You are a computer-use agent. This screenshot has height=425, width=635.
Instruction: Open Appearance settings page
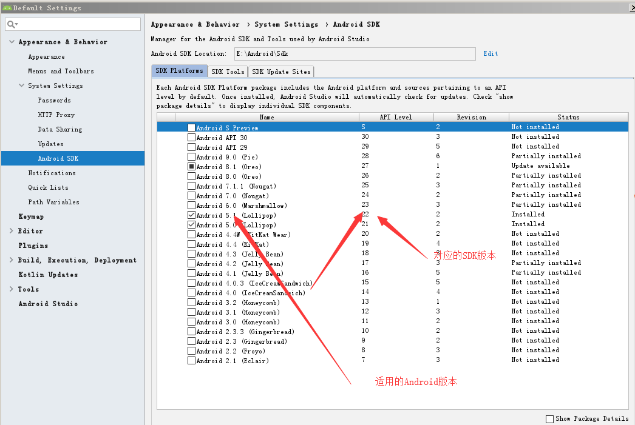click(47, 56)
